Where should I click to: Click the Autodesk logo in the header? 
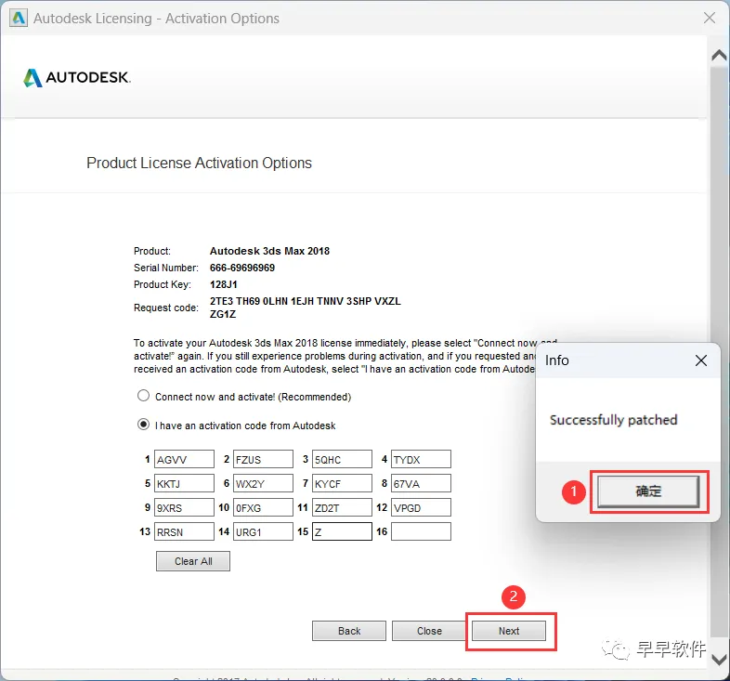pyautogui.click(x=77, y=78)
